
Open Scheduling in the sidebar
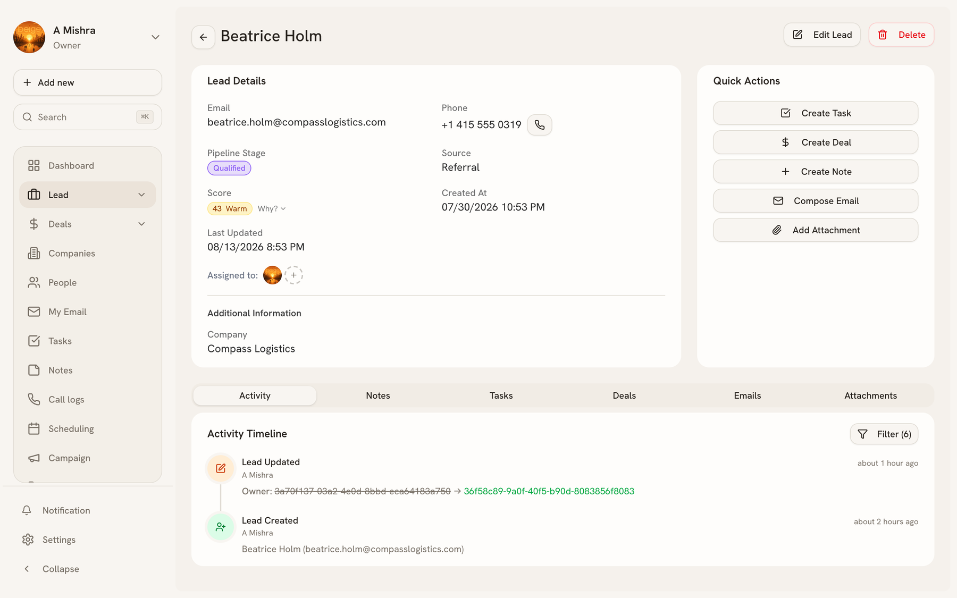tap(88, 429)
